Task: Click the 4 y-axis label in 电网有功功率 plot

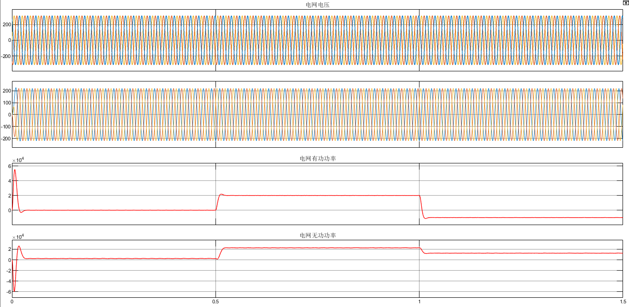Action: click(x=9, y=181)
